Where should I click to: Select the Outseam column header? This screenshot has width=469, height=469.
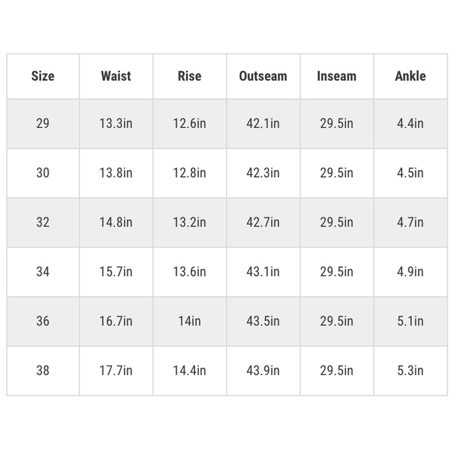[263, 76]
